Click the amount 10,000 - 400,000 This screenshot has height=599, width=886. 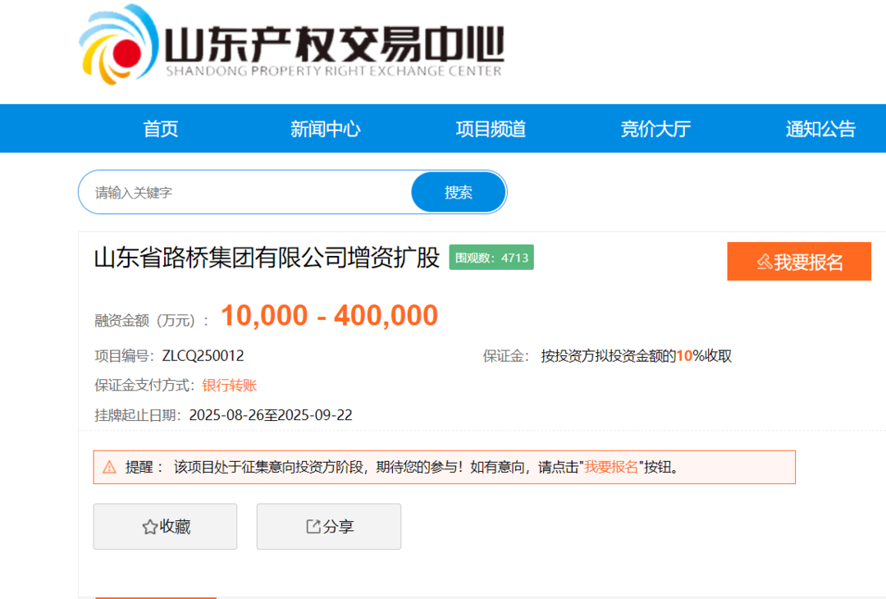pyautogui.click(x=330, y=315)
